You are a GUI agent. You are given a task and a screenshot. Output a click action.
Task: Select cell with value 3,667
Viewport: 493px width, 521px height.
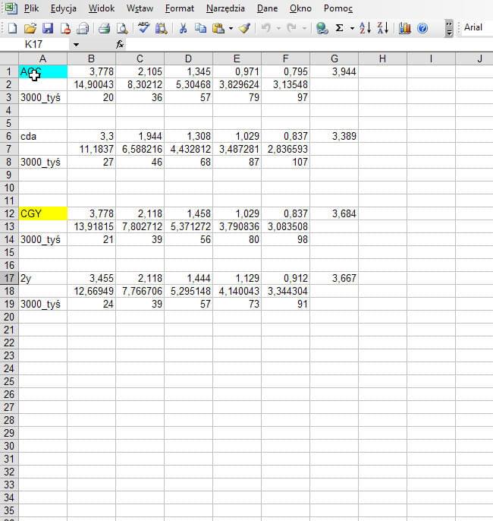pyautogui.click(x=334, y=278)
